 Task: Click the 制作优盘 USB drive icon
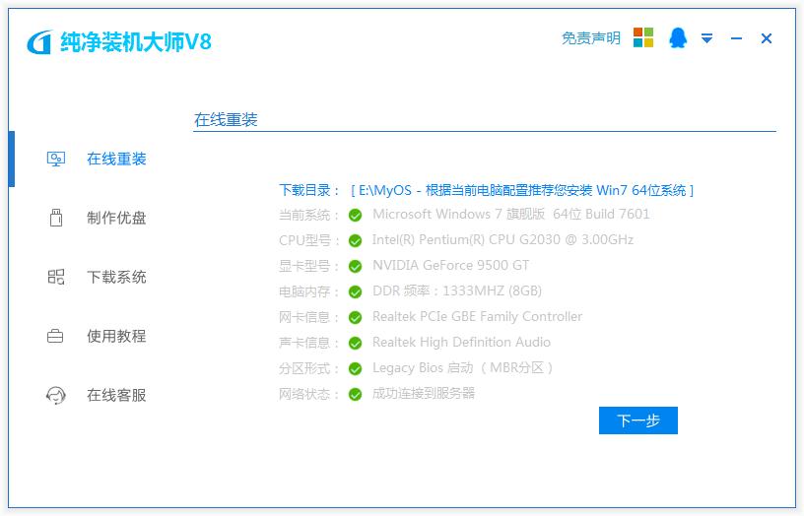[56, 218]
